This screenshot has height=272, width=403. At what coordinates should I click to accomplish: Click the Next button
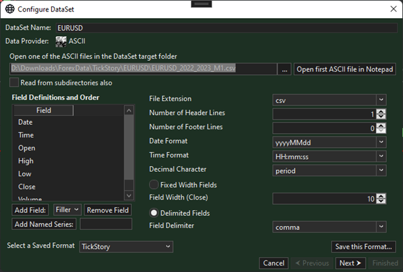[350, 263]
